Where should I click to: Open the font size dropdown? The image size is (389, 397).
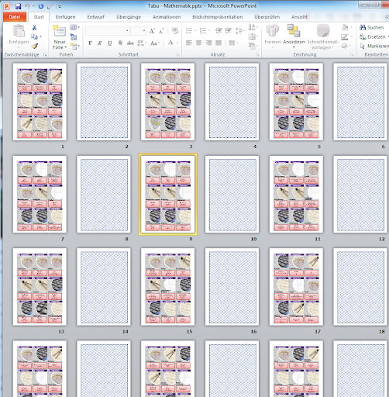144,31
